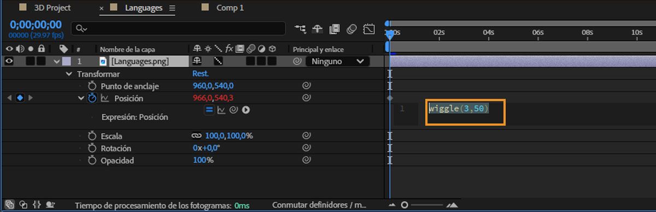This screenshot has width=656, height=212.
Task: Show the expression graph below Posición
Action: (x=221, y=110)
